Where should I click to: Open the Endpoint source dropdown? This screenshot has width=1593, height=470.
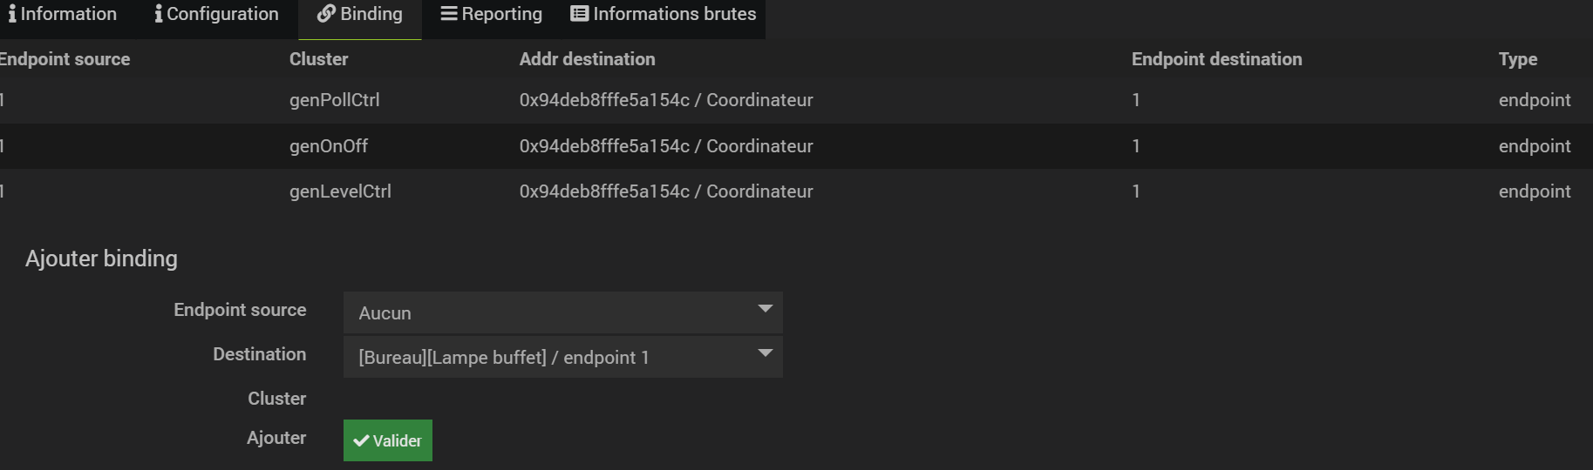pos(562,312)
